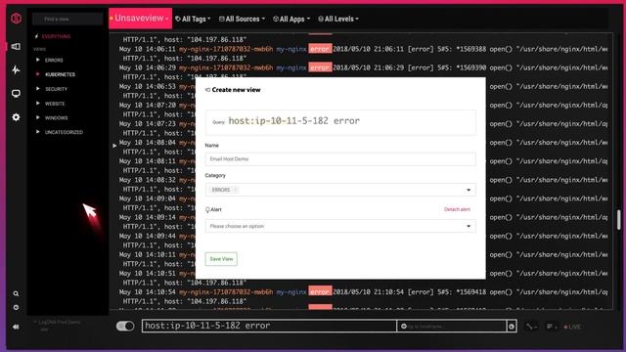Viewport: 626px width, 352px height.
Task: Click my-nginx app in 14:10:54 line
Action: (x=291, y=292)
